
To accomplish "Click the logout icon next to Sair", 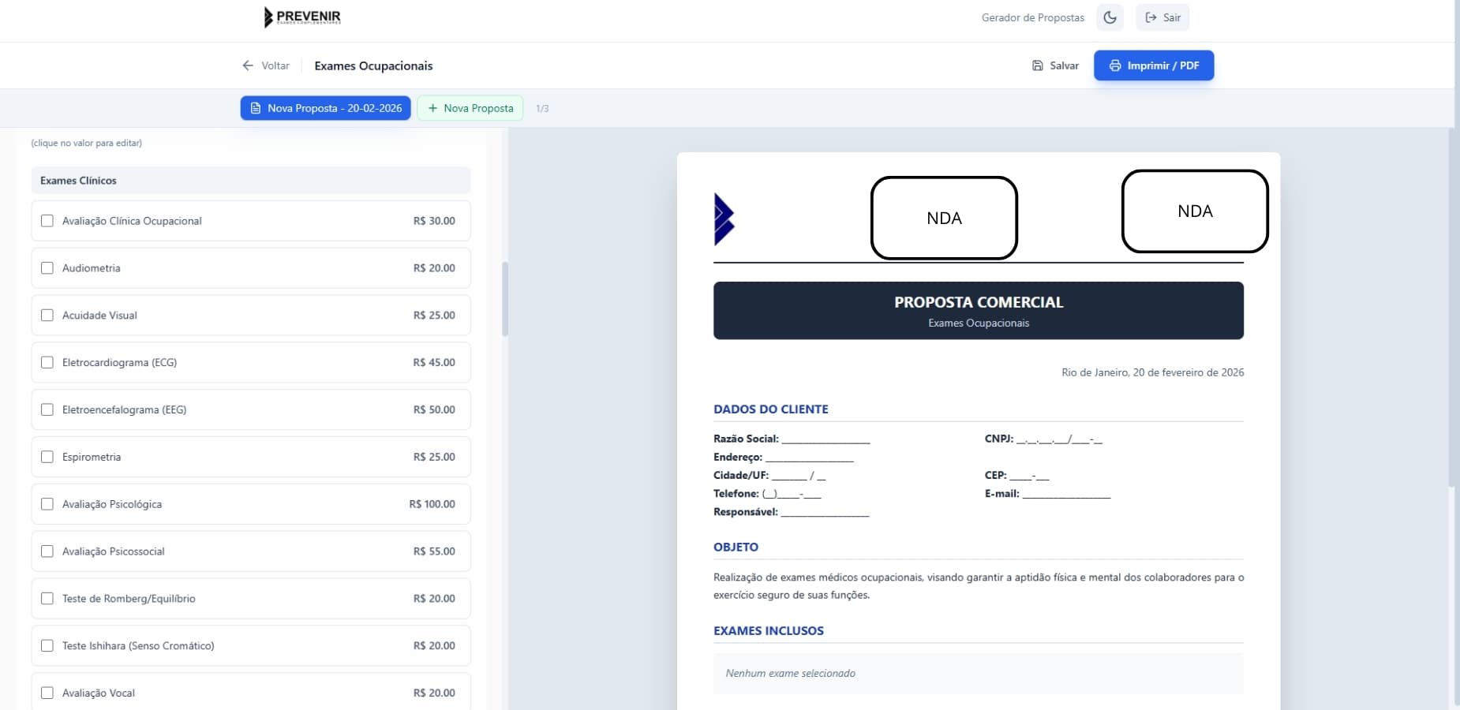I will (1150, 17).
